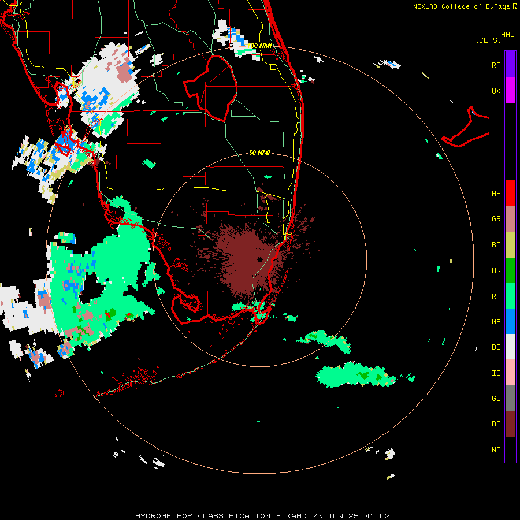Click the UK magenta legend swatch
The height and width of the screenshot is (520, 520).
(x=510, y=91)
